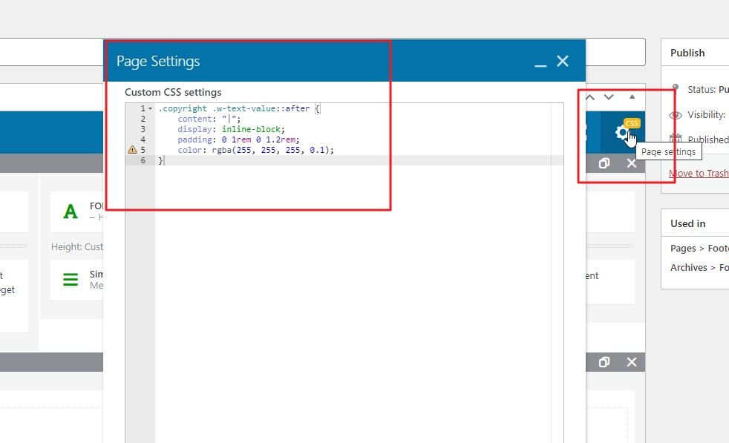Image resolution: width=729 pixels, height=443 pixels.
Task: Click the '.copyright .w-text-value::after' selector line
Action: pyautogui.click(x=239, y=109)
